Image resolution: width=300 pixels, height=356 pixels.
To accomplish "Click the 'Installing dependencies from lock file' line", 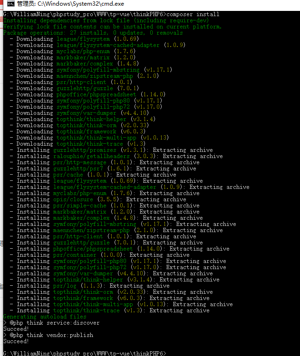I will click(106, 20).
